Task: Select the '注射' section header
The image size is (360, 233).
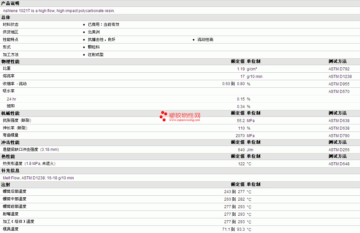Action: click(x=6, y=185)
